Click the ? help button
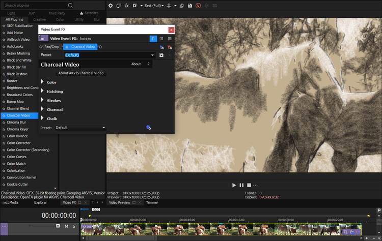Viewport: 382px width, 241px height. pos(149,64)
